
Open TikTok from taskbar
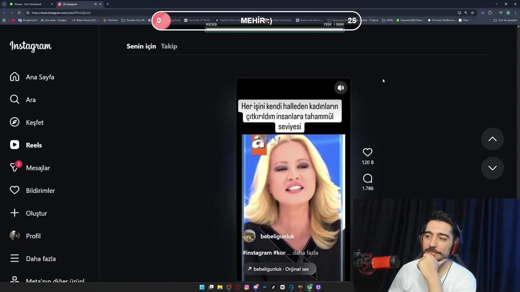(273, 287)
